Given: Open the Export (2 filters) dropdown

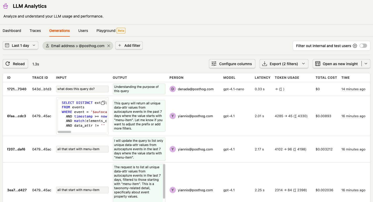Looking at the screenshot, I should click(x=284, y=64).
